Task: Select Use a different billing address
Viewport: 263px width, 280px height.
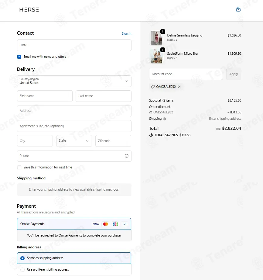Action: [x=22, y=269]
